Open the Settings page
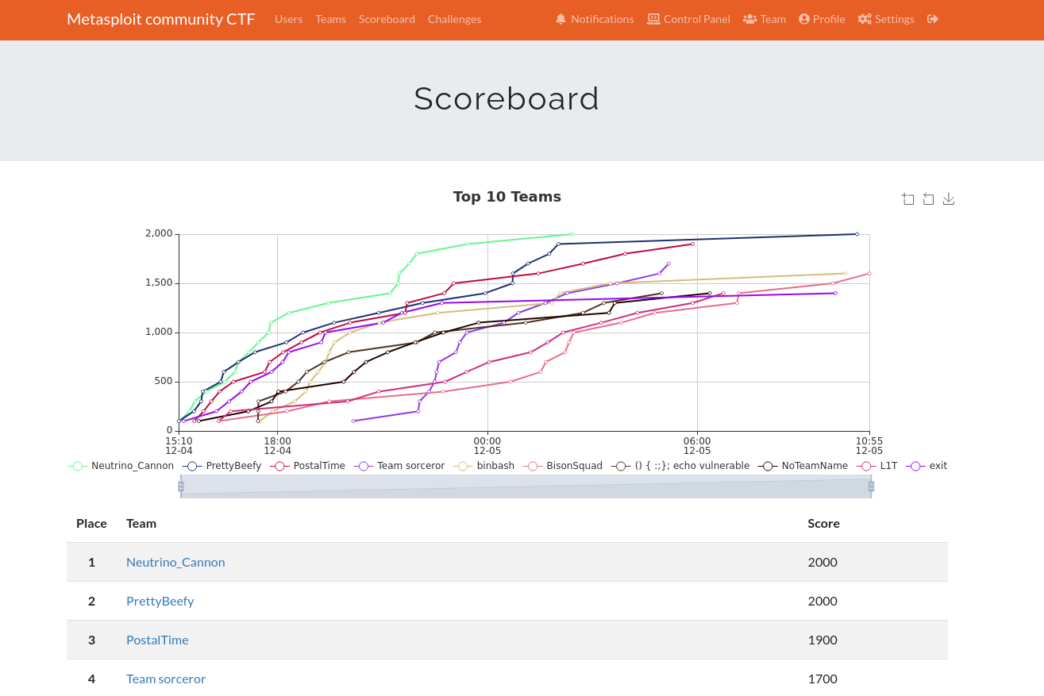 [886, 19]
